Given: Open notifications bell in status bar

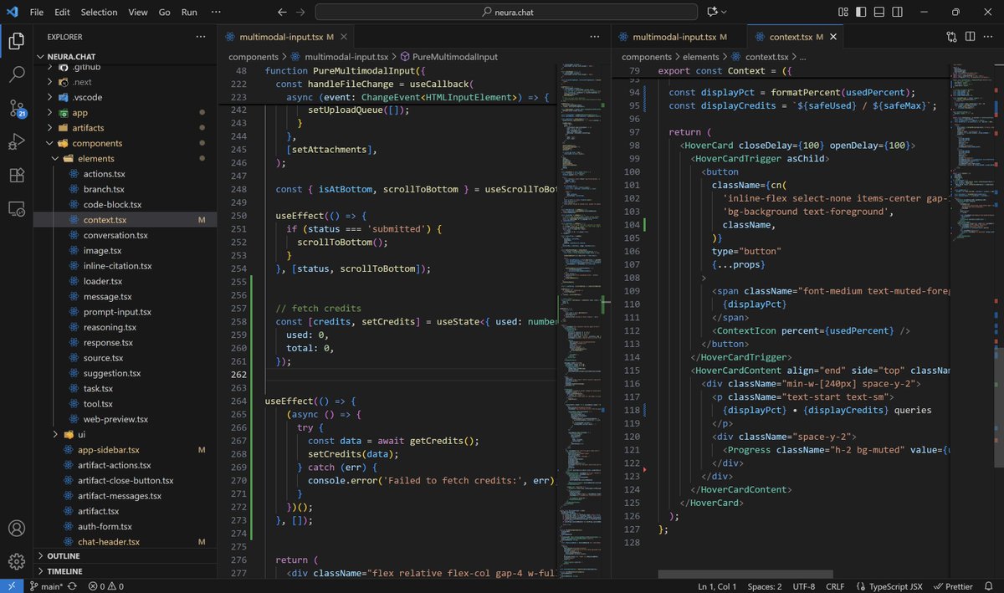Looking at the screenshot, I should (x=988, y=586).
